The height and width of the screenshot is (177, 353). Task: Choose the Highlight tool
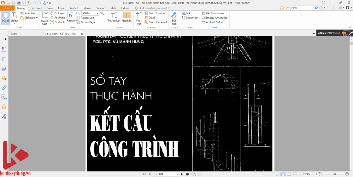pyautogui.click(x=127, y=17)
